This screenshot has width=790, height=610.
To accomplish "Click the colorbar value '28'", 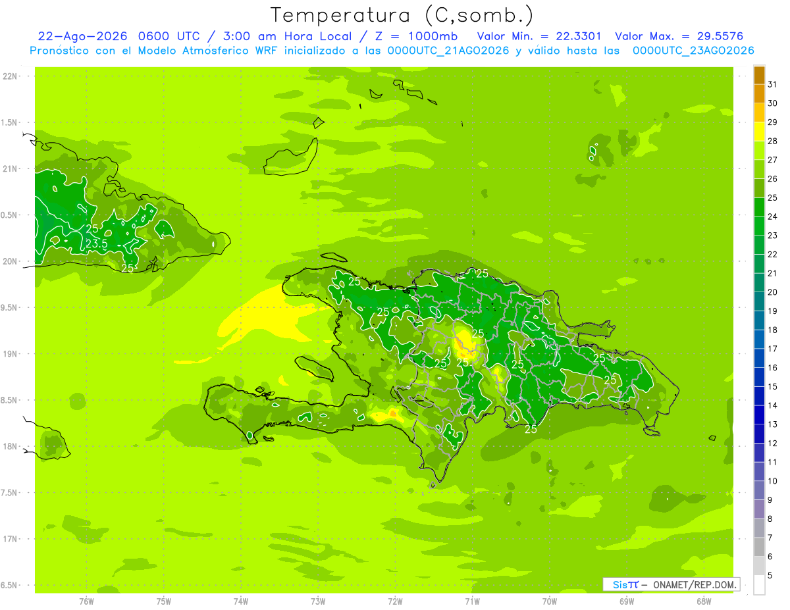I will (772, 141).
